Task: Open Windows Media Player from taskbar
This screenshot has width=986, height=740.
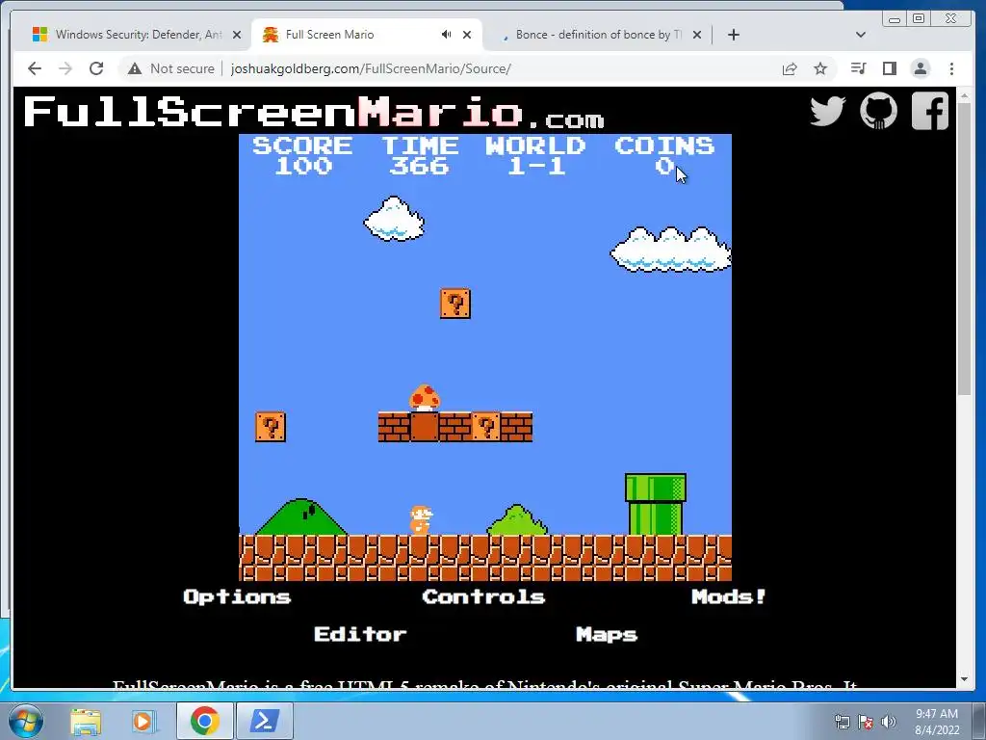Action: pyautogui.click(x=143, y=722)
